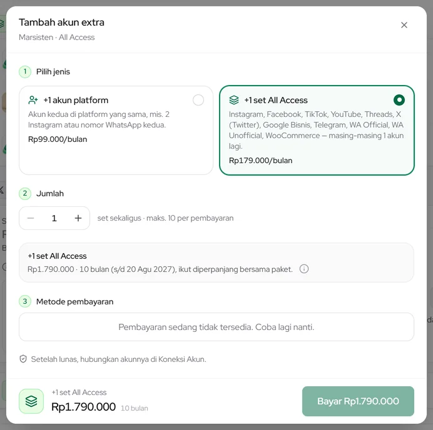Click the +1 set All Access summary heading

[x=57, y=256]
